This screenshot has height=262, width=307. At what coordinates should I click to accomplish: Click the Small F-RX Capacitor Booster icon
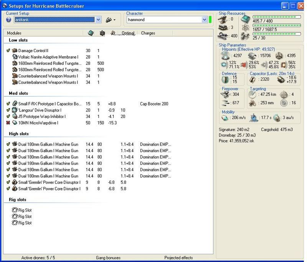(15, 104)
